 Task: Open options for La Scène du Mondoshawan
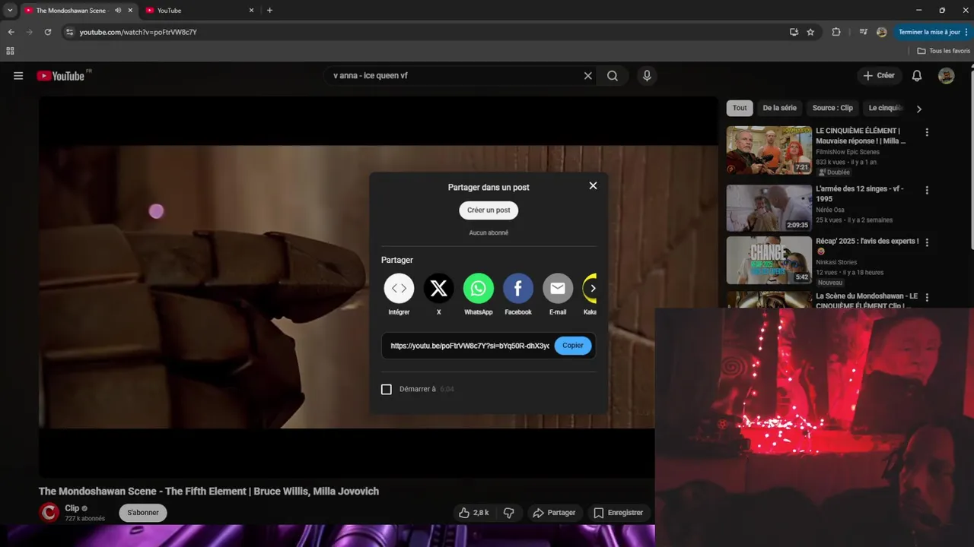click(927, 297)
